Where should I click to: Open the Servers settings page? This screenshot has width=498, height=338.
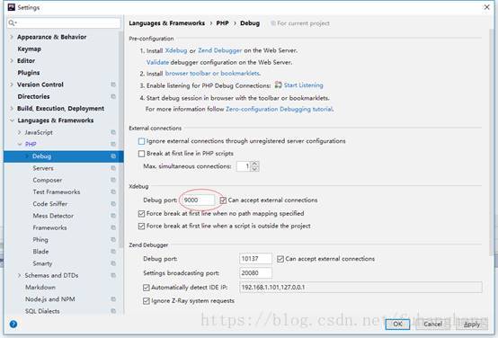pos(43,168)
